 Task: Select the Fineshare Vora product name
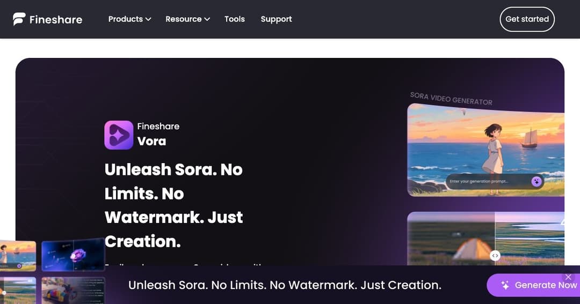click(158, 135)
